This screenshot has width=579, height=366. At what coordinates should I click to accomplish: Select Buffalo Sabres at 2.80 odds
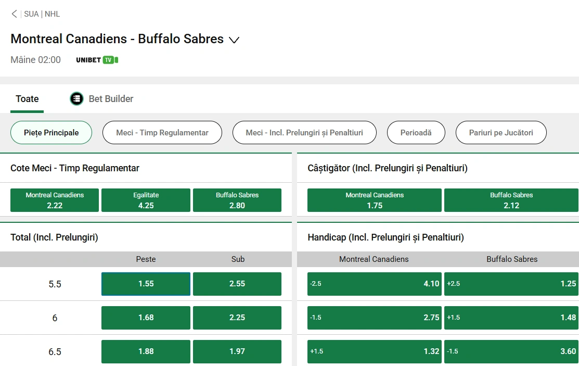pos(237,200)
